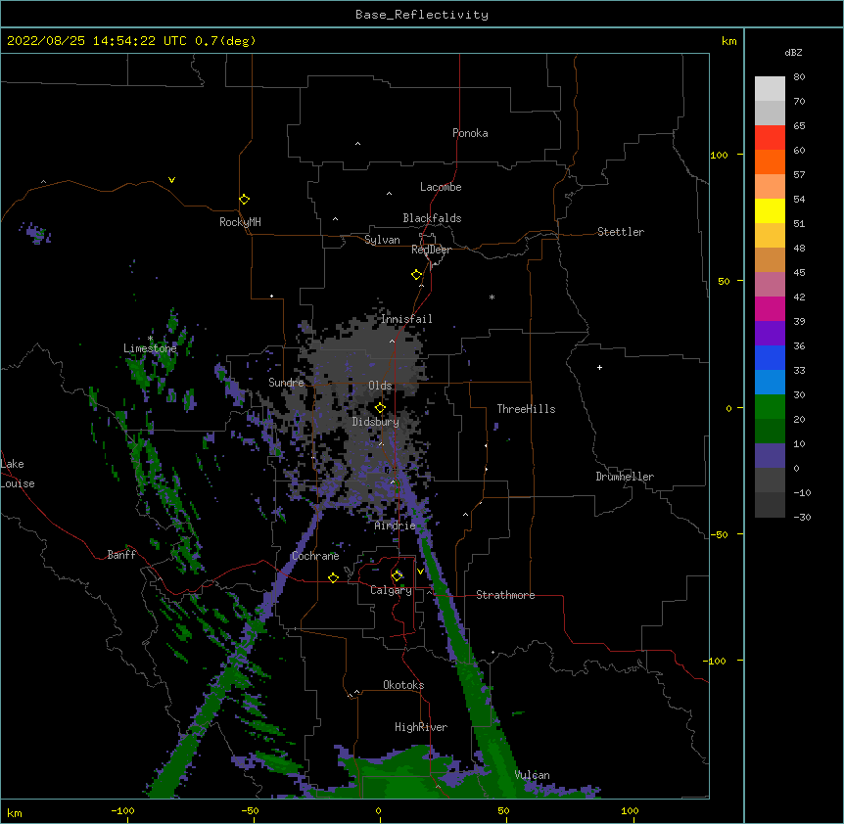Image resolution: width=844 pixels, height=824 pixels.
Task: Click the yellow diamond marker below Cochrane
Action: point(333,577)
